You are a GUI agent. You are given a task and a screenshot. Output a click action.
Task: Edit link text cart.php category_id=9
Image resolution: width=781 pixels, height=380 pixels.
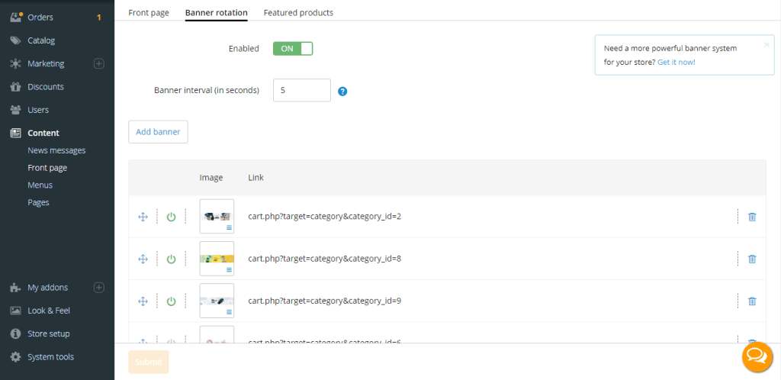[325, 301]
